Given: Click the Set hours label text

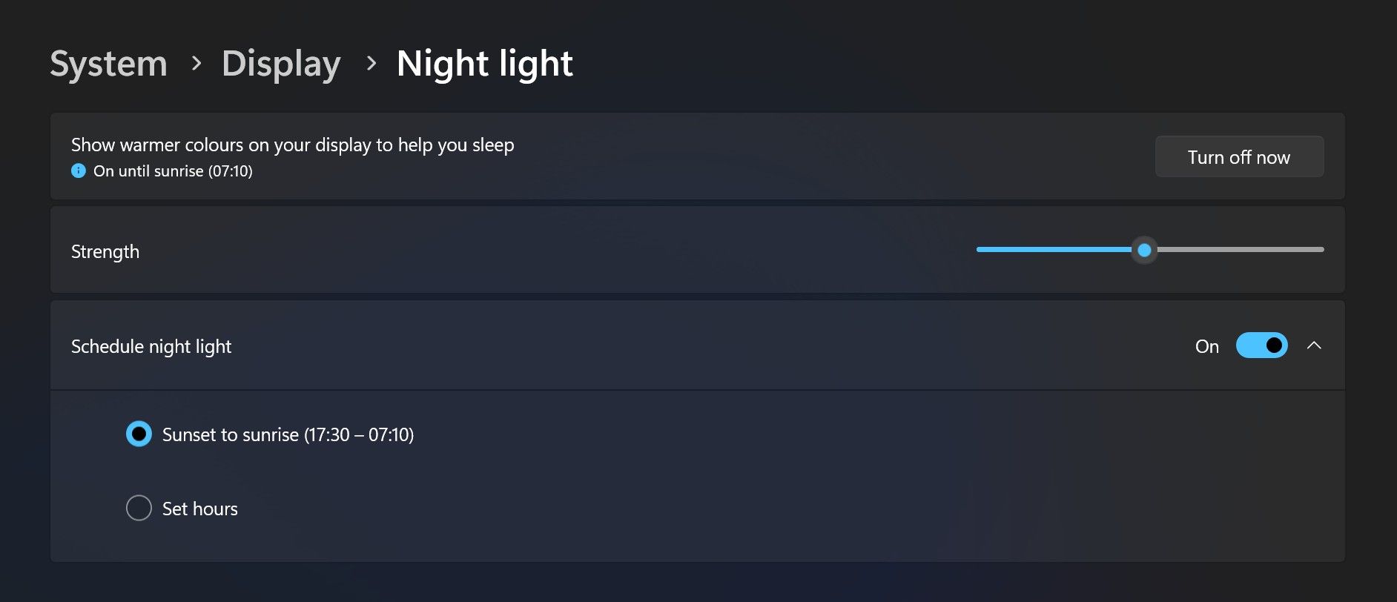Looking at the screenshot, I should pos(200,509).
